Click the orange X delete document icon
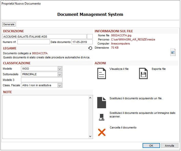 click(x=102, y=132)
